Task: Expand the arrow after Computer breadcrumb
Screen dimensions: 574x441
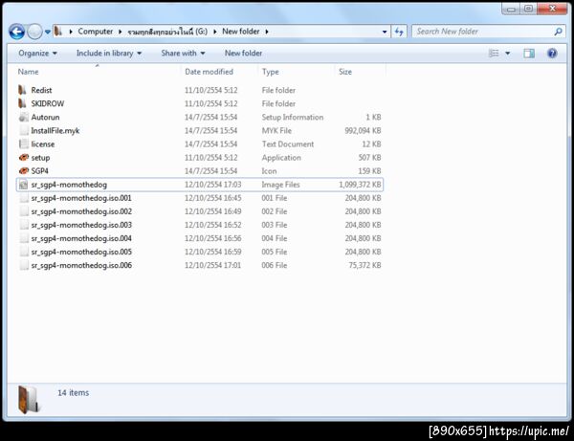Action: [120, 32]
